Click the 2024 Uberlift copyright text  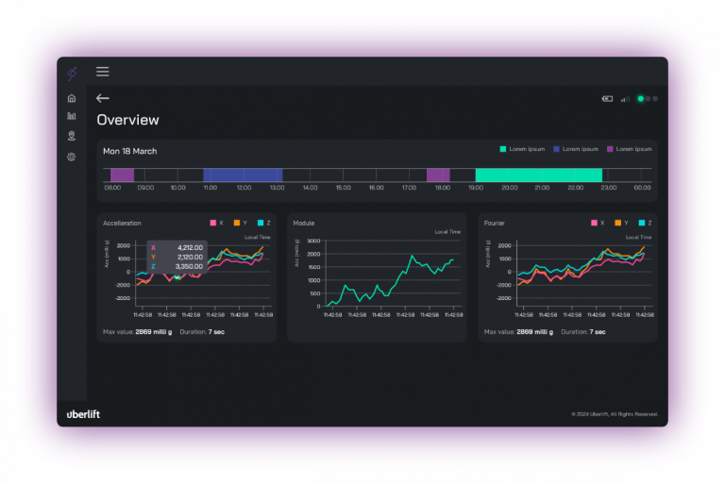615,414
